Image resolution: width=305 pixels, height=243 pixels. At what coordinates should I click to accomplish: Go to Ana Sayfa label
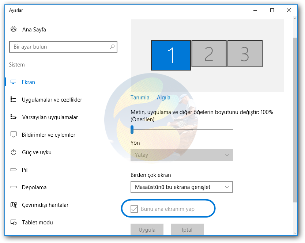[34, 30]
